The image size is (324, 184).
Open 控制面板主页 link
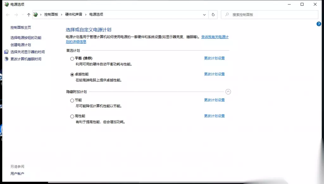click(21, 28)
